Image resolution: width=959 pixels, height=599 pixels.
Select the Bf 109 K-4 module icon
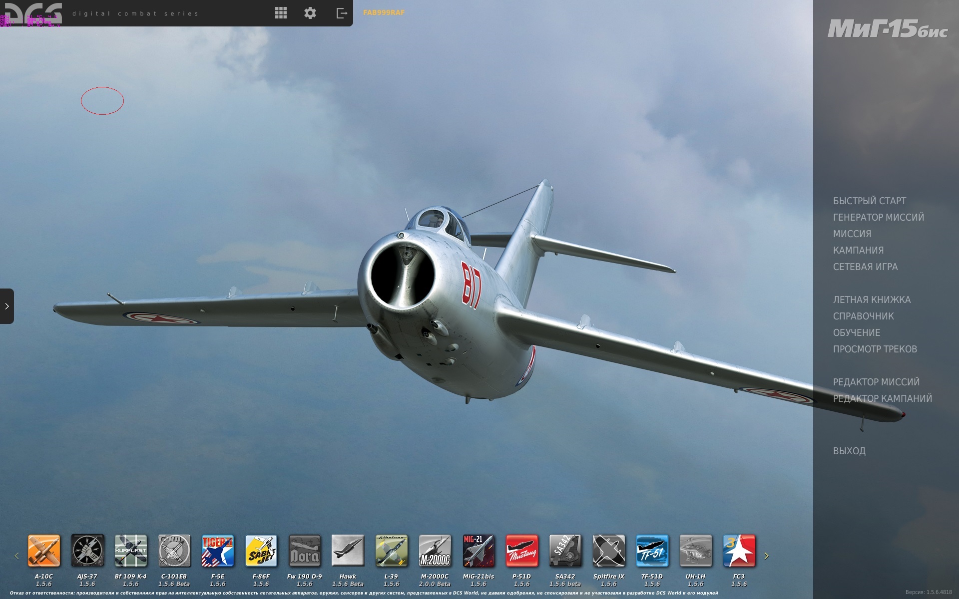point(131,551)
